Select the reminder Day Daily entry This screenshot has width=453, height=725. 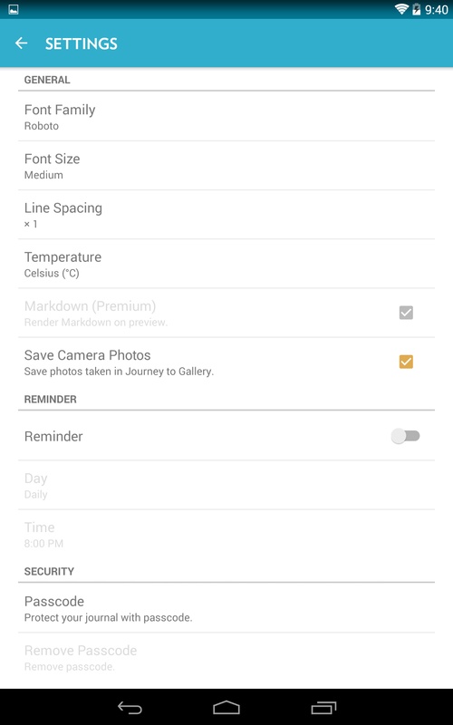226,485
